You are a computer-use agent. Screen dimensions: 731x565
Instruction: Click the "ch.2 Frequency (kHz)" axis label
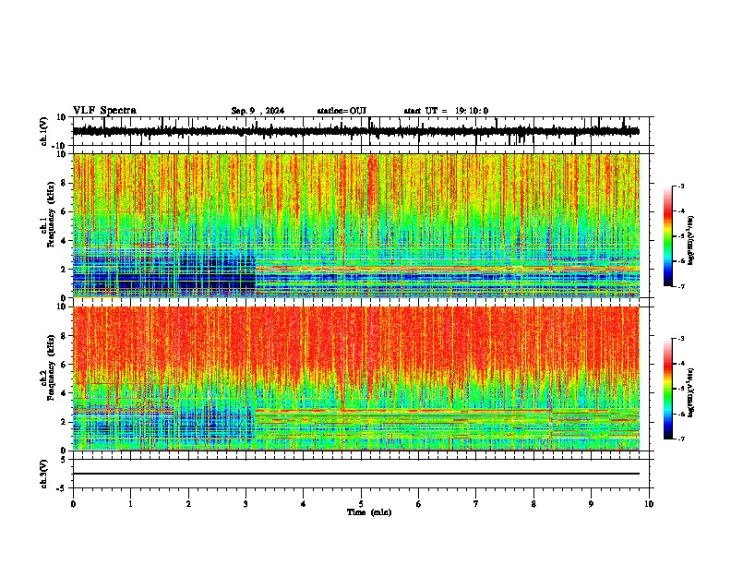tap(47, 367)
